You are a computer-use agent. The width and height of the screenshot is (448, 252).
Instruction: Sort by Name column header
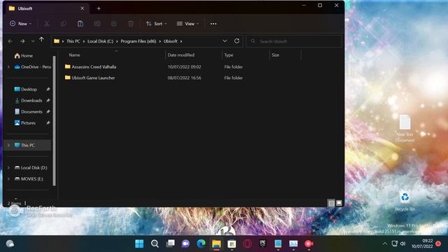74,55
